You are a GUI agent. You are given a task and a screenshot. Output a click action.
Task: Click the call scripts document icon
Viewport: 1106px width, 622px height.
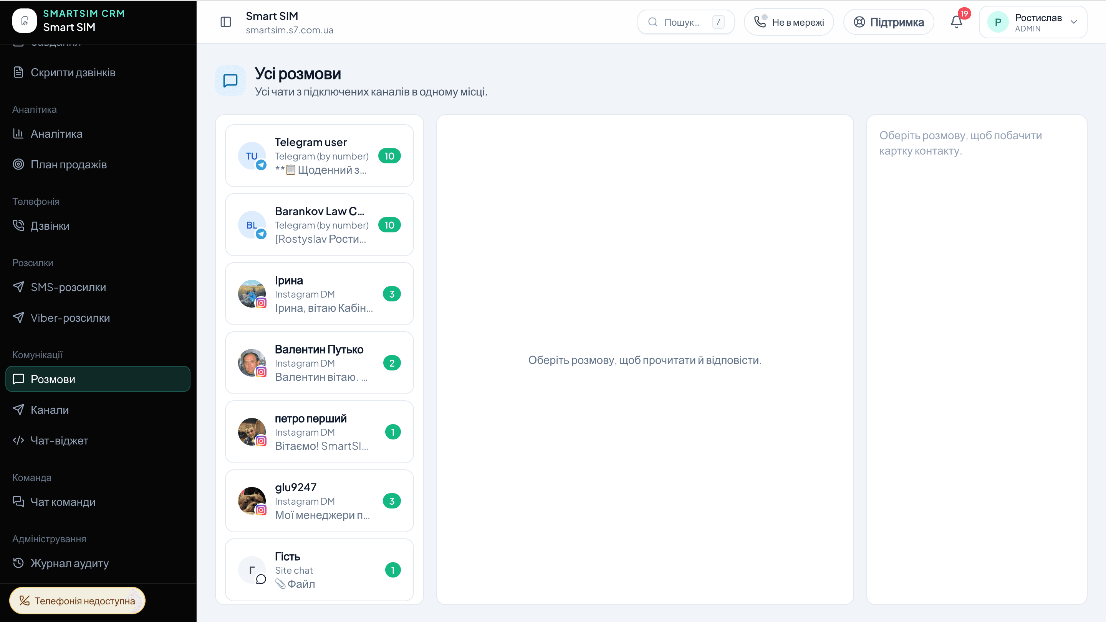[18, 72]
